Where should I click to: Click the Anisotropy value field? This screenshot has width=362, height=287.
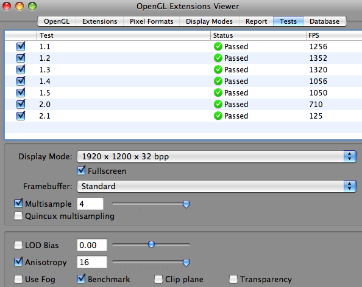[92, 262]
